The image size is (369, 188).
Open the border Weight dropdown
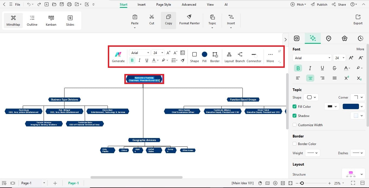pos(313,153)
